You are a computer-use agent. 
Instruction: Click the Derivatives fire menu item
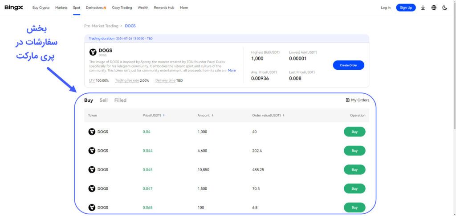[x=96, y=8]
